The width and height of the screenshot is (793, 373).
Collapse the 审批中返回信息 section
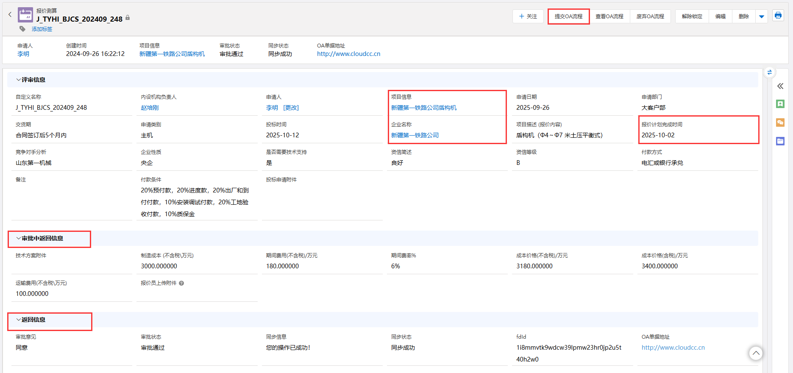point(19,238)
